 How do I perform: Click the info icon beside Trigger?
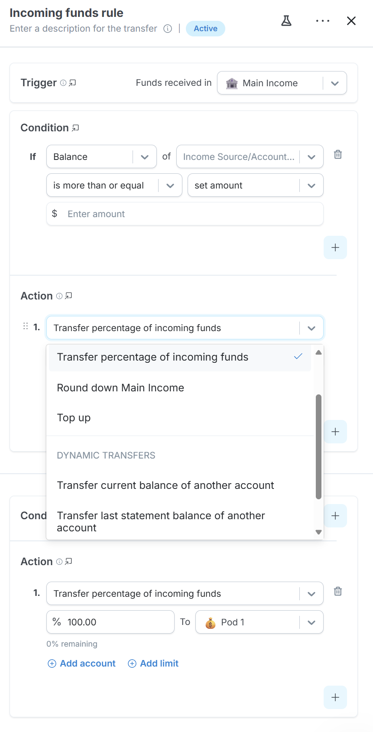tap(63, 83)
